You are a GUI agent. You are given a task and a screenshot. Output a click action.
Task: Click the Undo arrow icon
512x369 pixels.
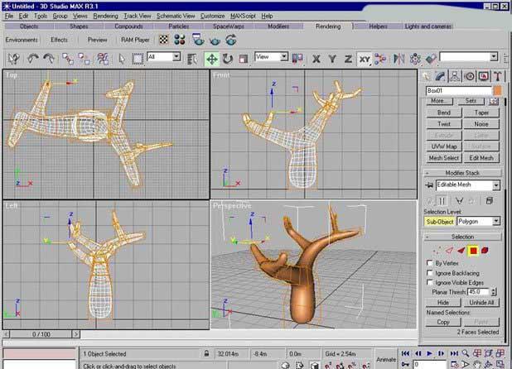click(x=32, y=59)
